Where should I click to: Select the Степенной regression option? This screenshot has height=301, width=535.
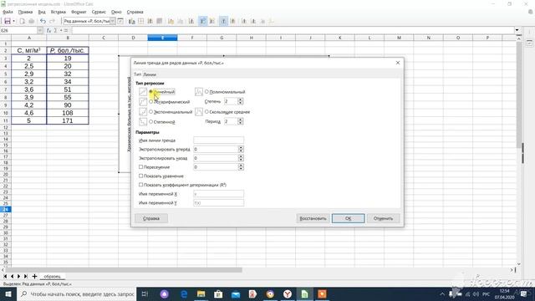pos(161,122)
